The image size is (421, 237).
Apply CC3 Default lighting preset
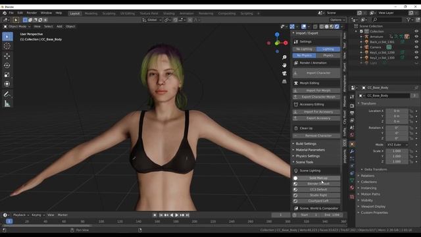[316, 190]
